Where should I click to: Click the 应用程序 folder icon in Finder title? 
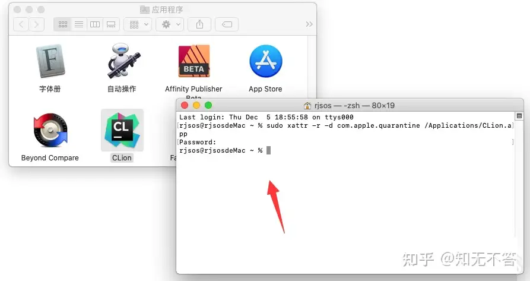coord(145,10)
